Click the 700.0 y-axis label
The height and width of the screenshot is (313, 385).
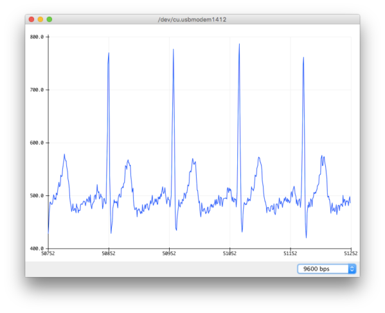pyautogui.click(x=37, y=90)
